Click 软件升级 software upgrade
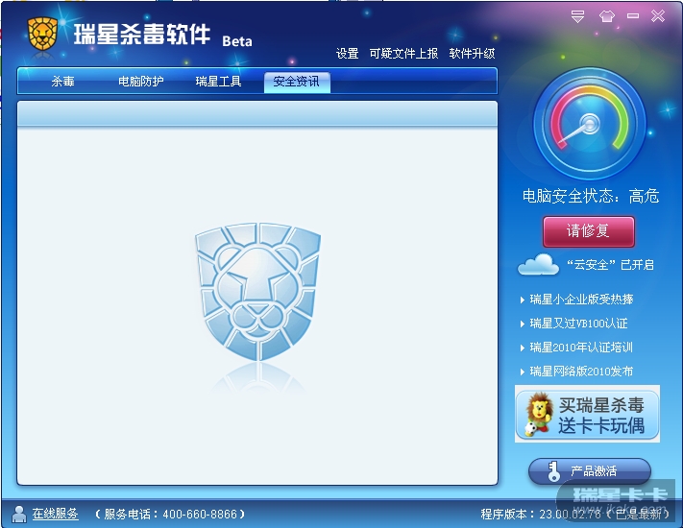 [x=473, y=54]
